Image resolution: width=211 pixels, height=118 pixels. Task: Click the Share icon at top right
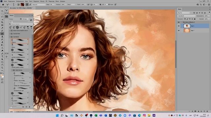pos(209,5)
